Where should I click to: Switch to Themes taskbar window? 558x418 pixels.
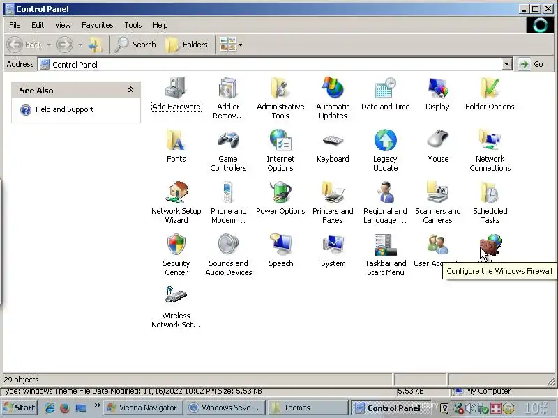pos(308,408)
